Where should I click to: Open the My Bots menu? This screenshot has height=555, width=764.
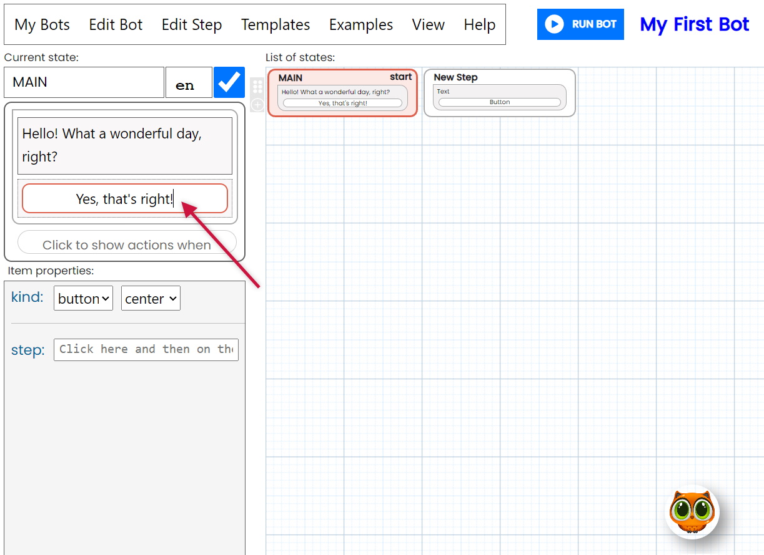tap(42, 25)
